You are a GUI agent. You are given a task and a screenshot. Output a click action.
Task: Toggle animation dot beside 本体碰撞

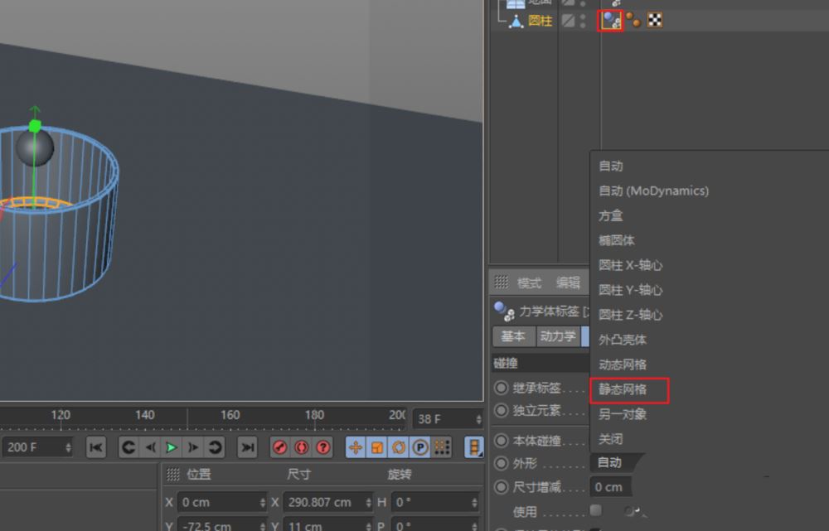click(x=501, y=440)
